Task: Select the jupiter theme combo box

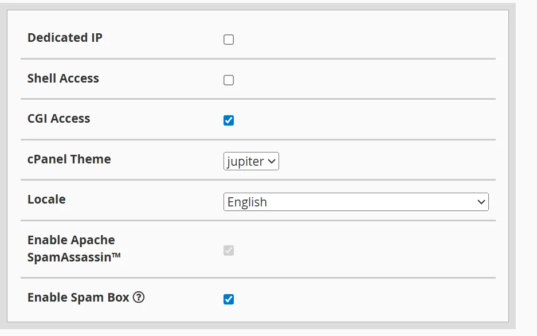Action: (x=251, y=161)
